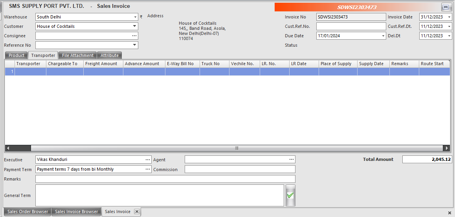Open the Due Date calendar dropdown
This screenshot has height=217, width=455.
tap(383, 36)
